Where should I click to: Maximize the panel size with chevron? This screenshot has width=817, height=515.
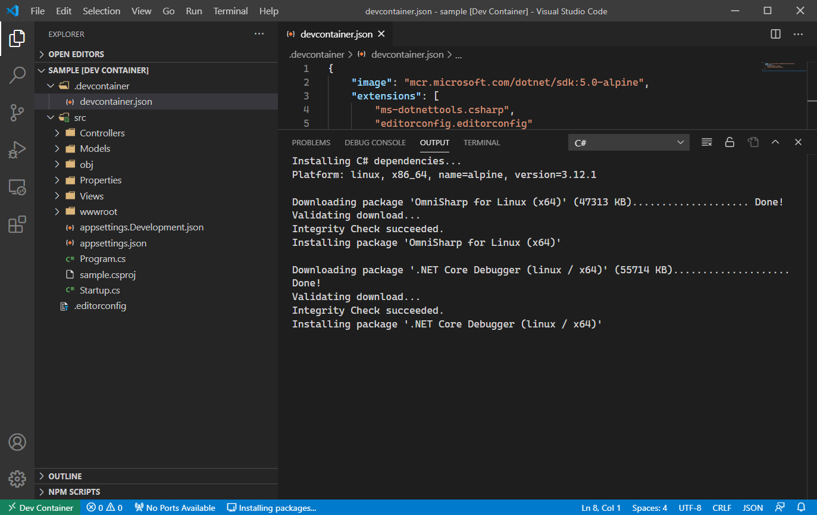click(x=775, y=142)
